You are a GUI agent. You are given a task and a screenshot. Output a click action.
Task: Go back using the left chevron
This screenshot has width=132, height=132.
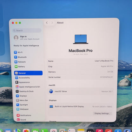47,23
